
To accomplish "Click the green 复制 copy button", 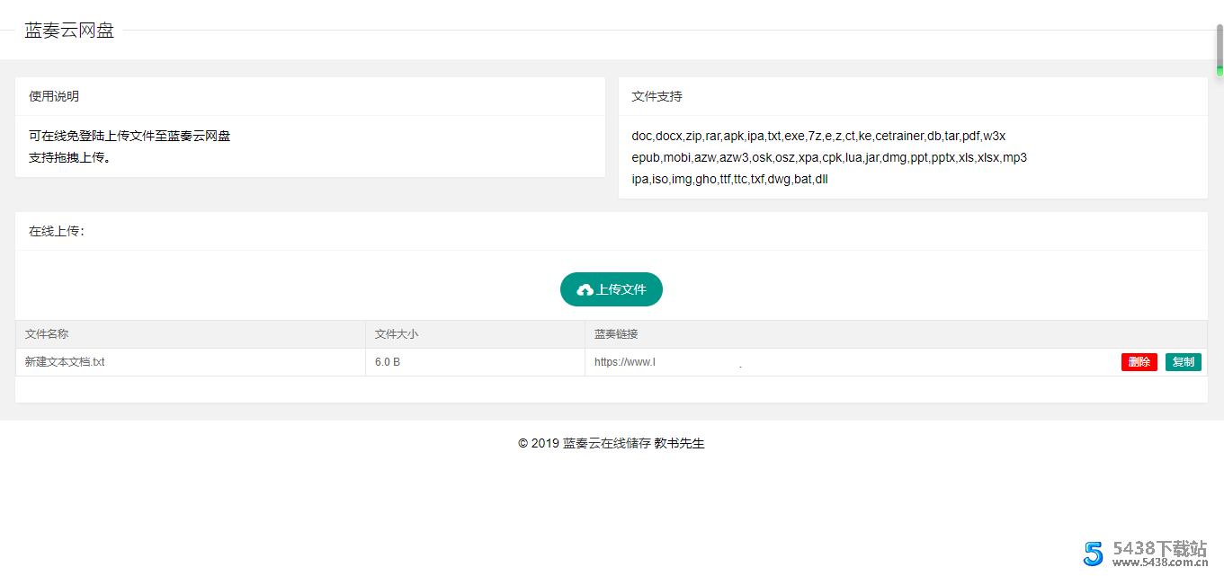I will click(1183, 361).
